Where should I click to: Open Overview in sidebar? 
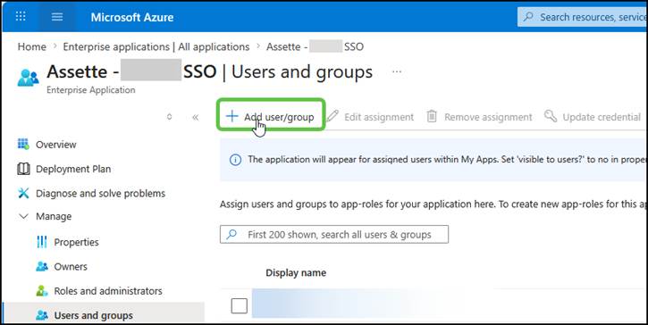pyautogui.click(x=55, y=145)
